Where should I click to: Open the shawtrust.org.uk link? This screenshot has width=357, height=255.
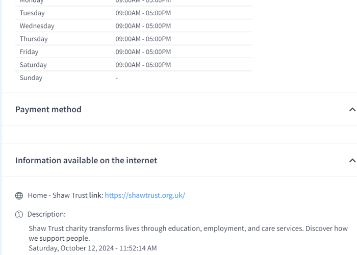point(145,195)
